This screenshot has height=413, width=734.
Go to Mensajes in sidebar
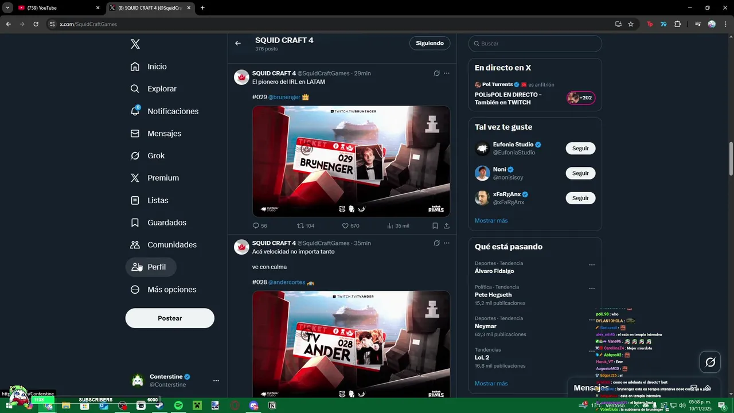[156, 133]
